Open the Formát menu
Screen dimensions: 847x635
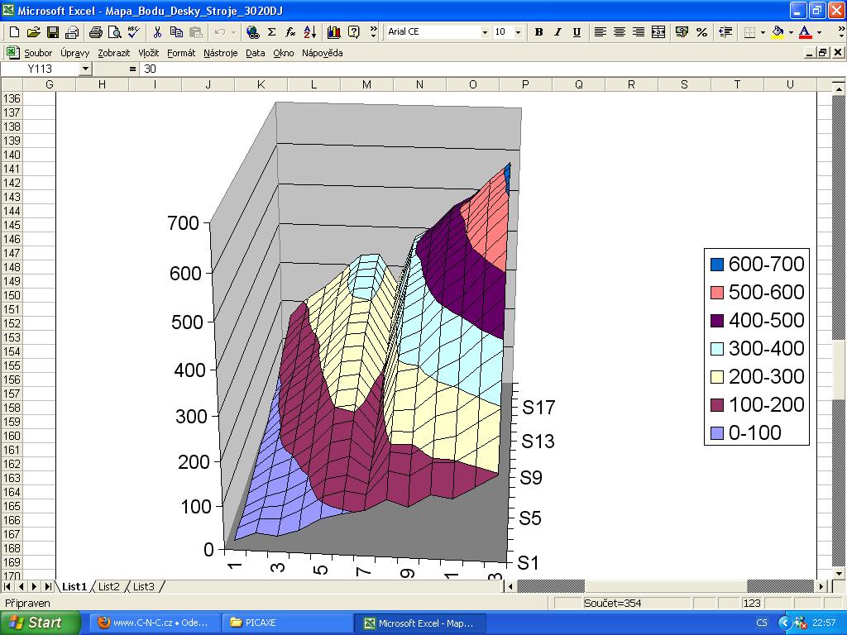[181, 53]
